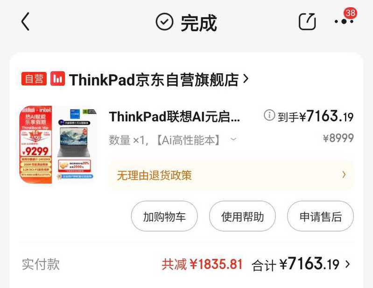Screen dimensions: 373x288
Task: Open the ThinkPad laptop product thumbnail
Action: tap(59, 144)
